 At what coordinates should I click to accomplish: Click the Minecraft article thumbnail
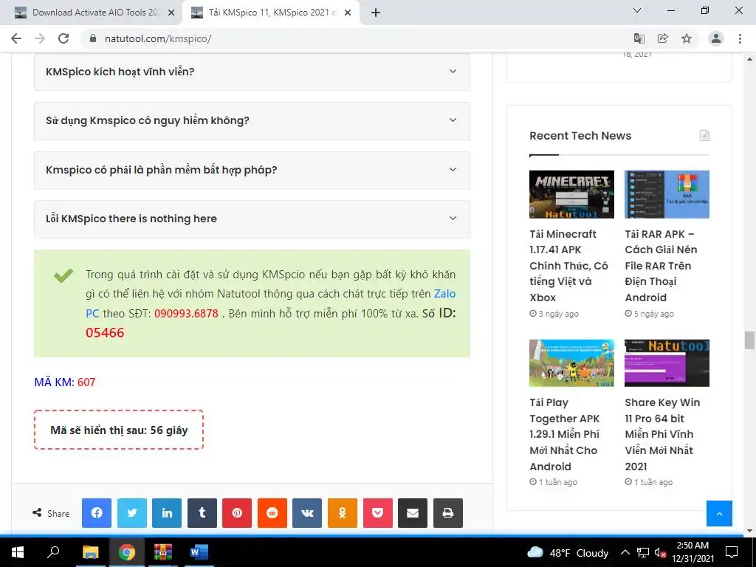click(571, 194)
